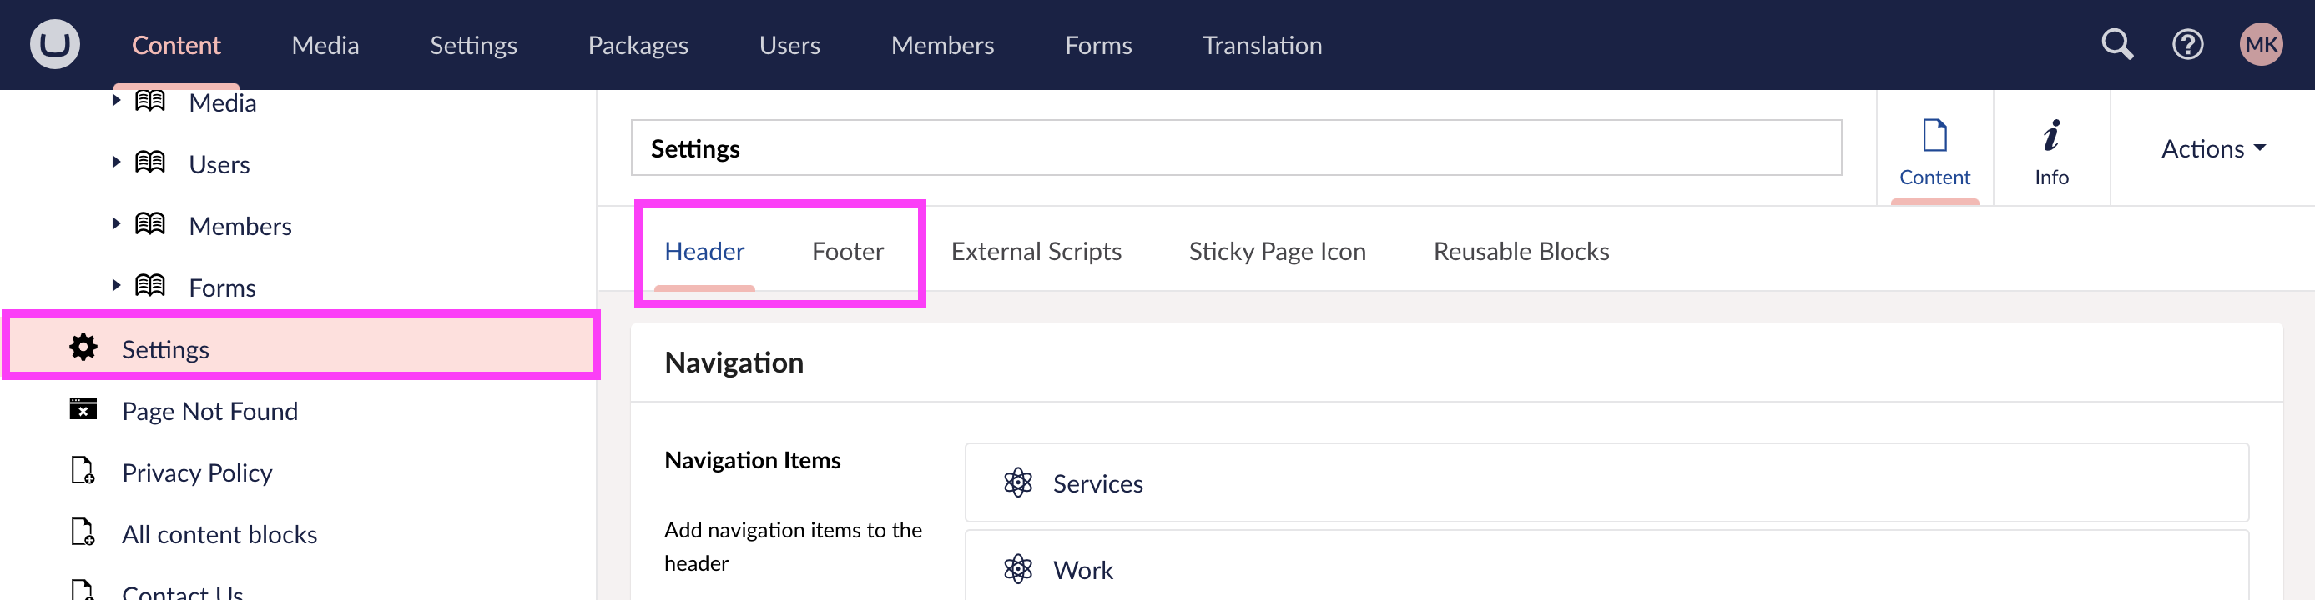Image resolution: width=2315 pixels, height=600 pixels.
Task: Open the Users node label in tree
Action: click(x=219, y=165)
